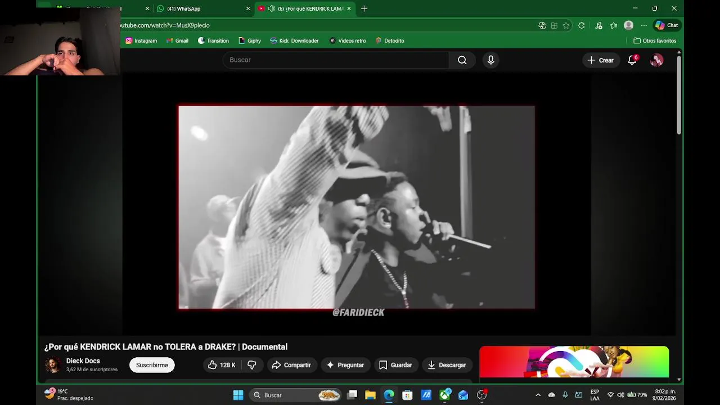Click the taskbar Buscar search box
This screenshot has width=720, height=405.
296,395
